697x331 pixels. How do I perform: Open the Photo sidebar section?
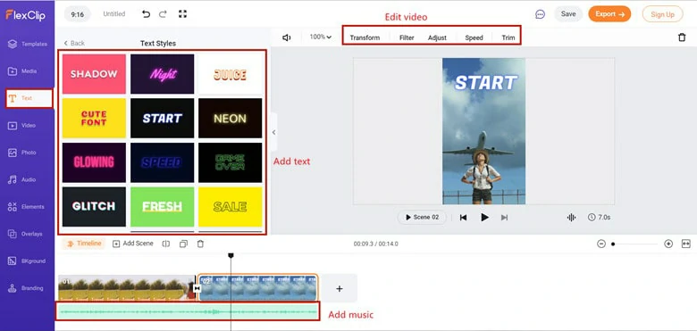click(x=21, y=153)
